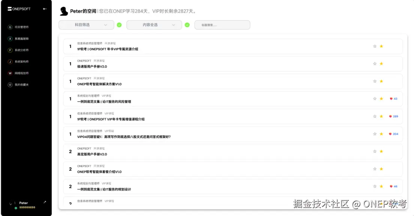Click the W circle icon for 网络规划师
Viewport: 414px width, 216px height.
point(10,73)
